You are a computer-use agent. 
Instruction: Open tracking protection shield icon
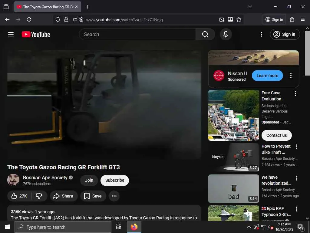tap(58, 19)
